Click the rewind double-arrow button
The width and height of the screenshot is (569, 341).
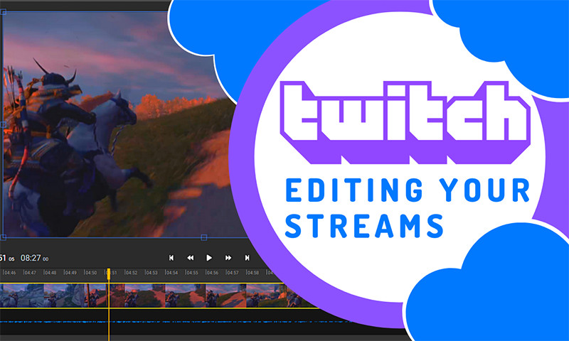(x=190, y=258)
